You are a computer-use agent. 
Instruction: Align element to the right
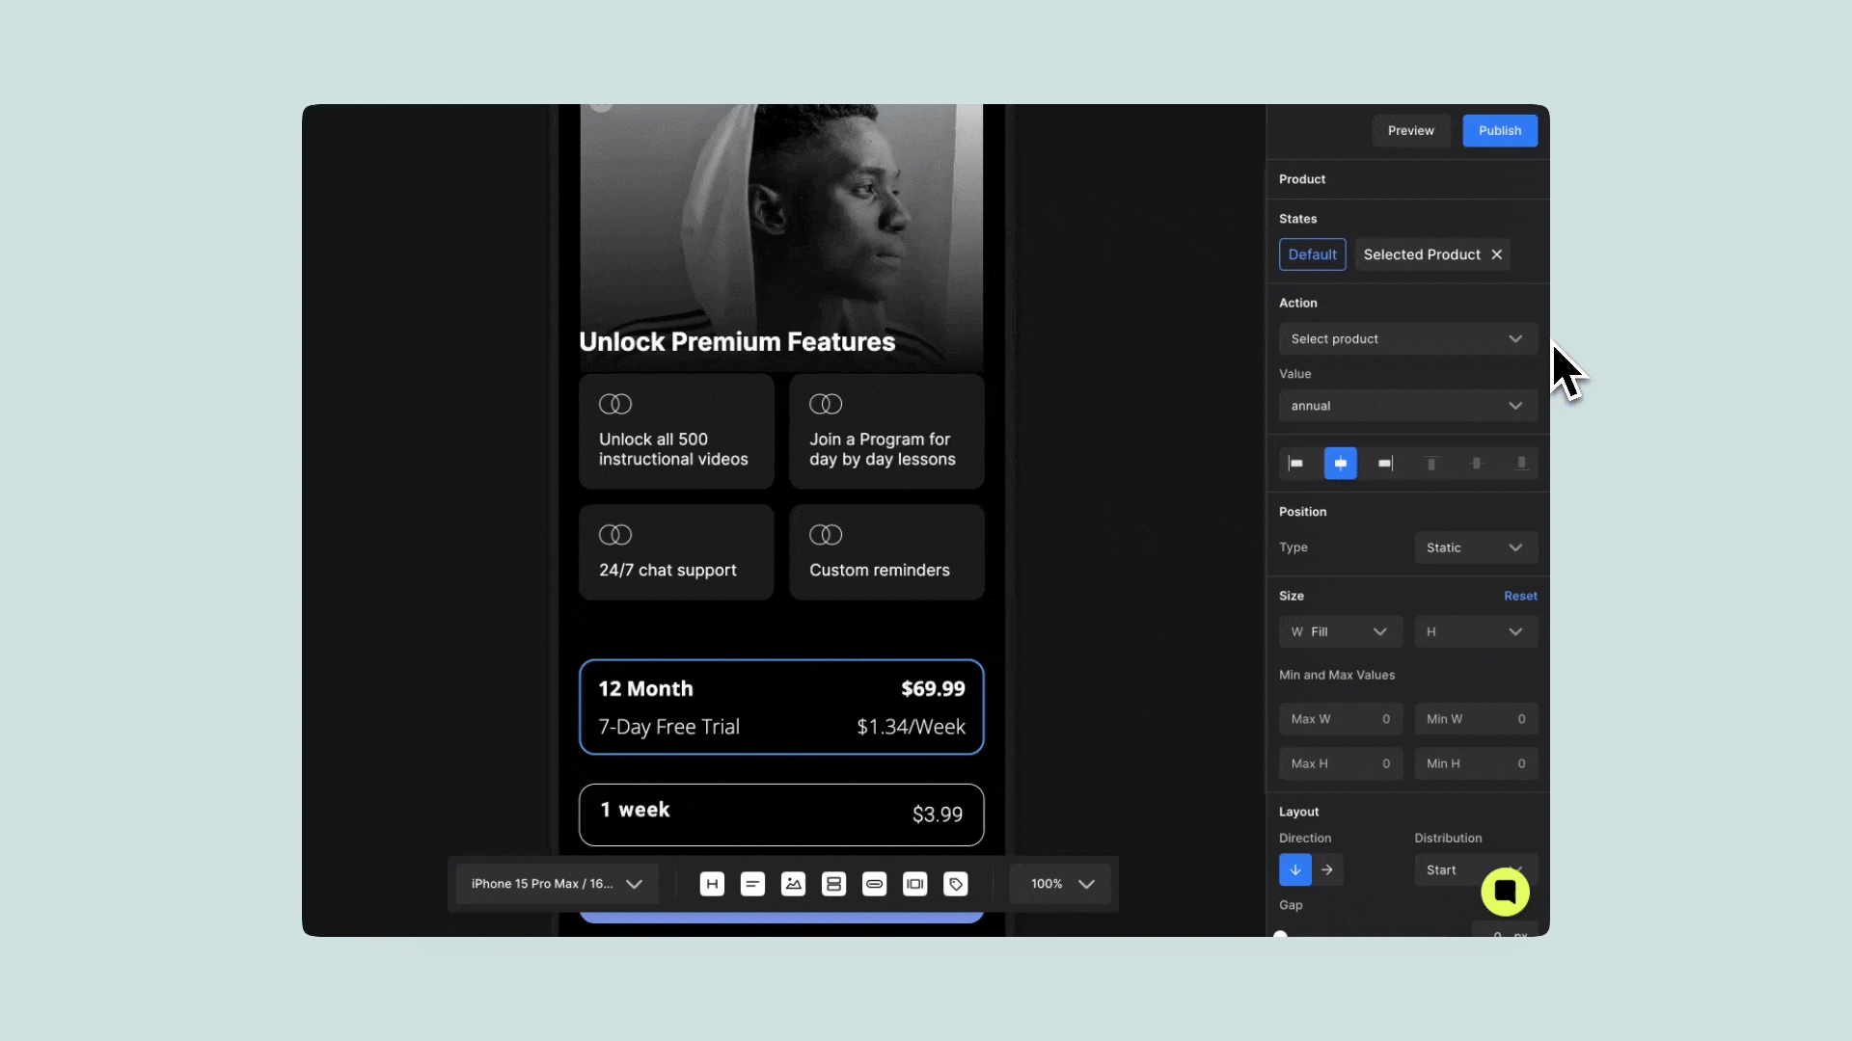(1385, 464)
